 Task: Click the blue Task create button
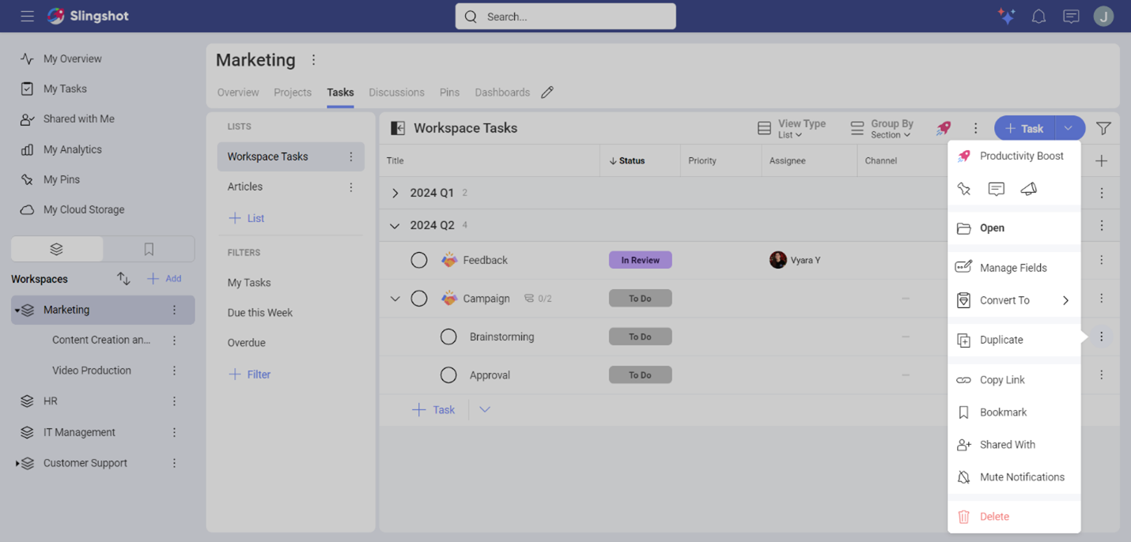pyautogui.click(x=1024, y=128)
